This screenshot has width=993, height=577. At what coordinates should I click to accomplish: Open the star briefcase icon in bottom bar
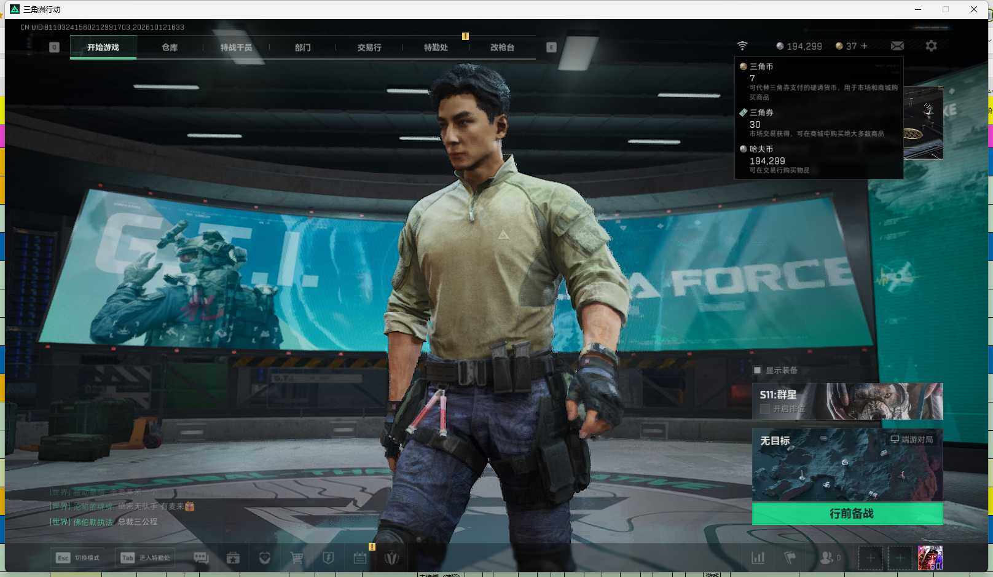coord(233,557)
